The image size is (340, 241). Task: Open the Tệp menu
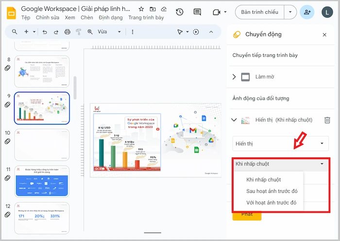coord(26,17)
